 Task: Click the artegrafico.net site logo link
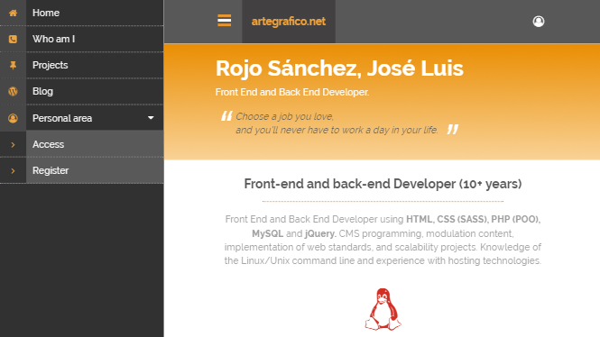pos(289,22)
